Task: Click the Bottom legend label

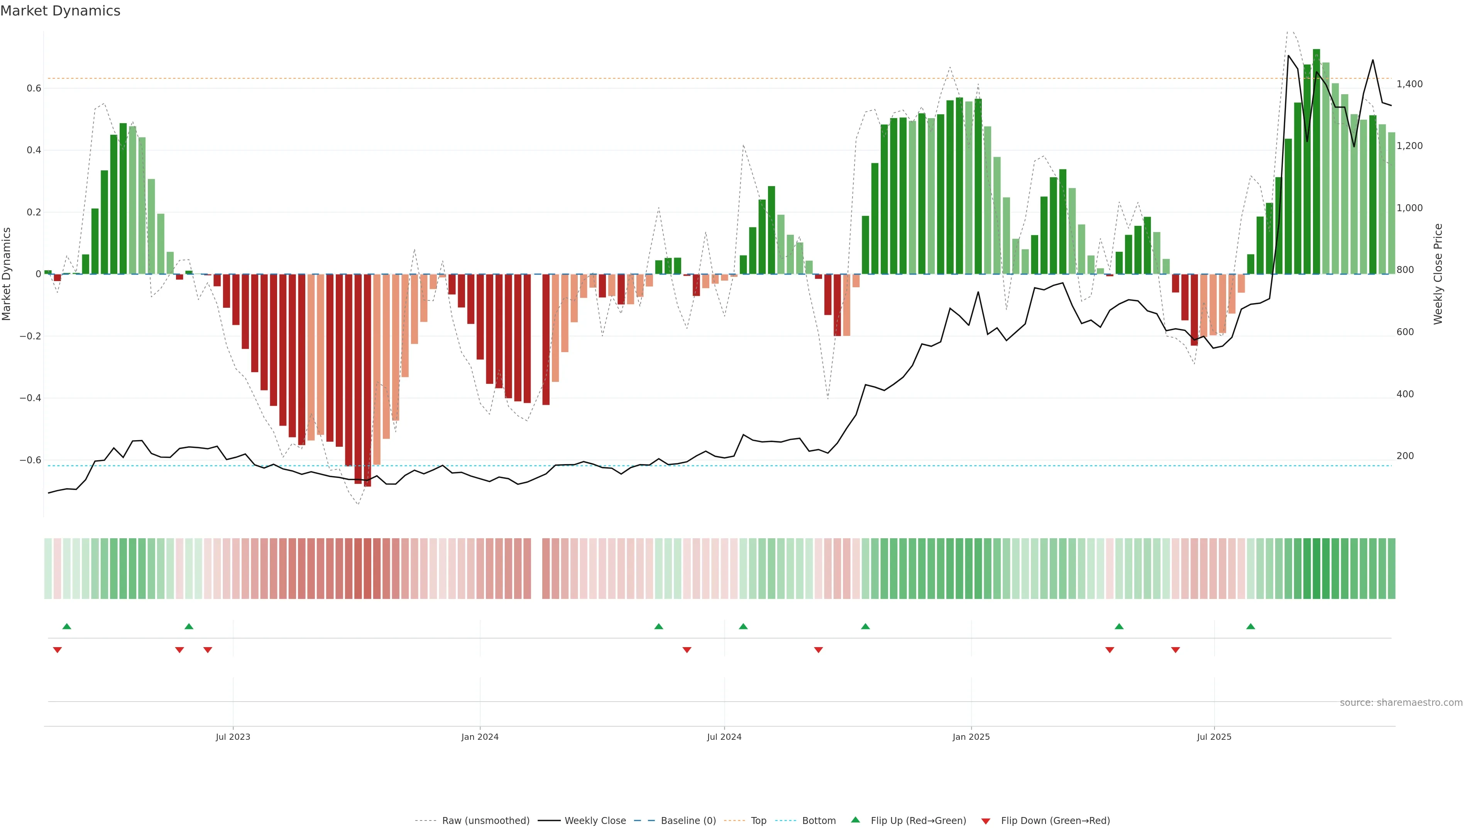Action: click(819, 821)
